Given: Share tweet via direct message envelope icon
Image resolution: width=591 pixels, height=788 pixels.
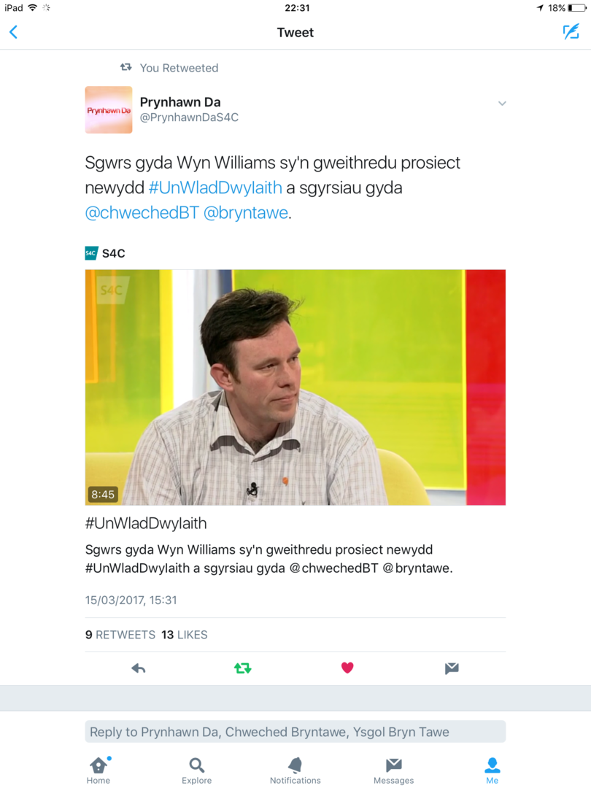Looking at the screenshot, I should coord(452,668).
